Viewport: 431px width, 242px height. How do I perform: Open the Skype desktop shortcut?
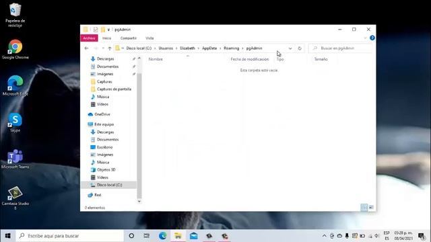[x=15, y=122]
